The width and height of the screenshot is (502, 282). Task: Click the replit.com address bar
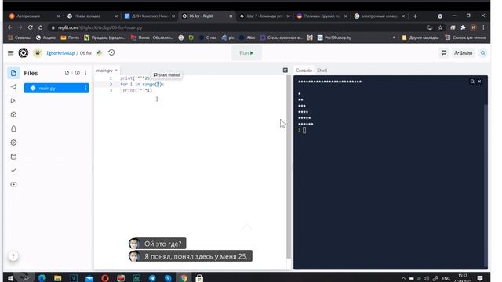click(237, 27)
